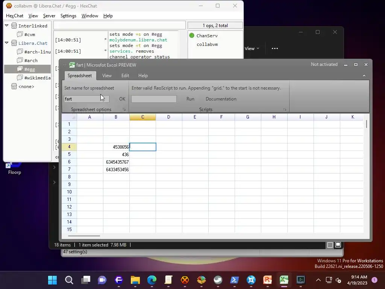
Task: Switch to the Spreadsheet ribbon tab
Action: tap(80, 76)
